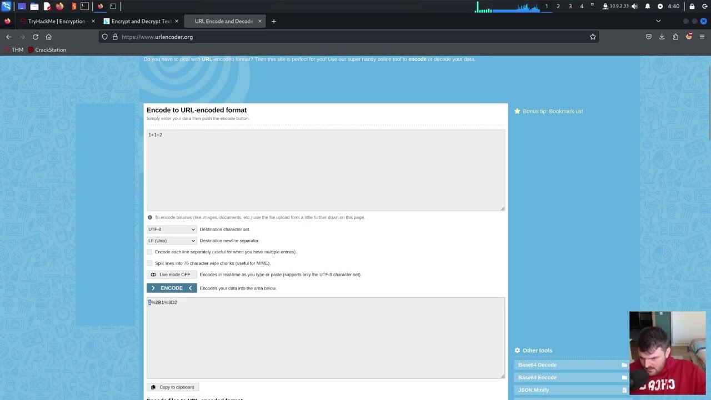Open the notifications bell
The image size is (711, 400).
tap(648, 6)
